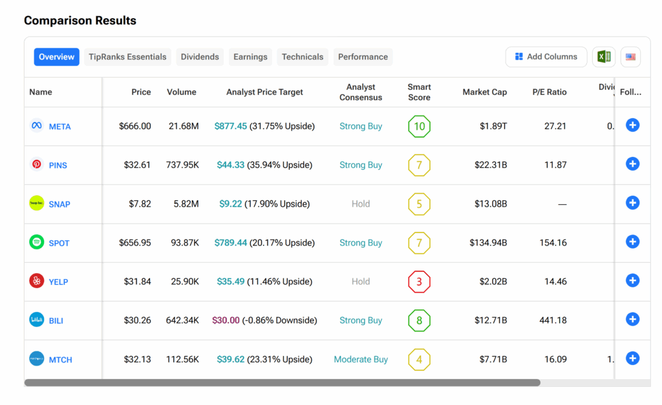
Task: Open the TipRanks Essentials tab
Action: click(127, 57)
